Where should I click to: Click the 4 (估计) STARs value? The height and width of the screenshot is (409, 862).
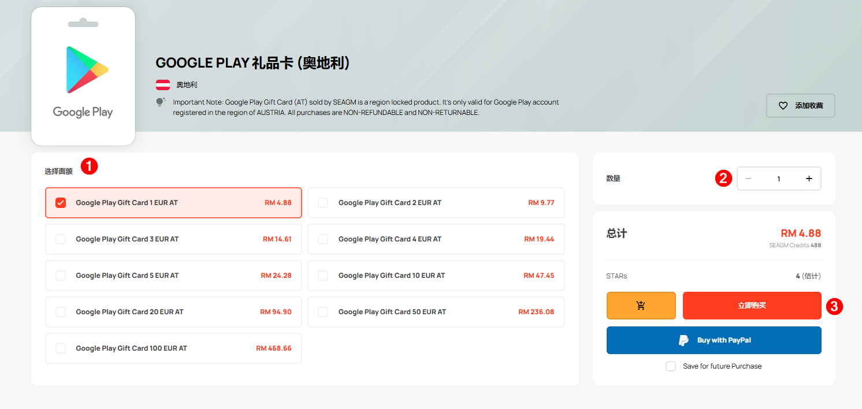pos(808,276)
